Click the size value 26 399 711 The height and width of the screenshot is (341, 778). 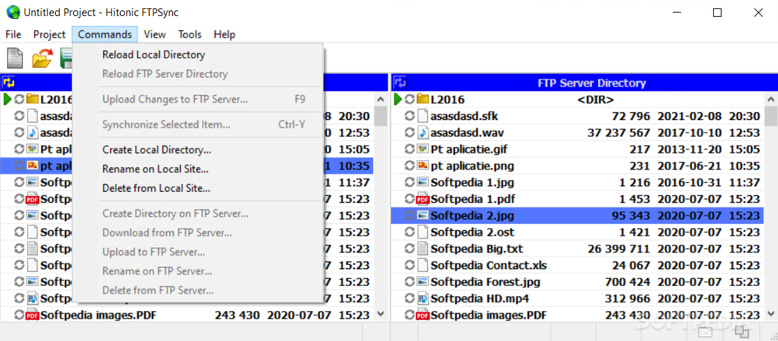click(x=618, y=249)
